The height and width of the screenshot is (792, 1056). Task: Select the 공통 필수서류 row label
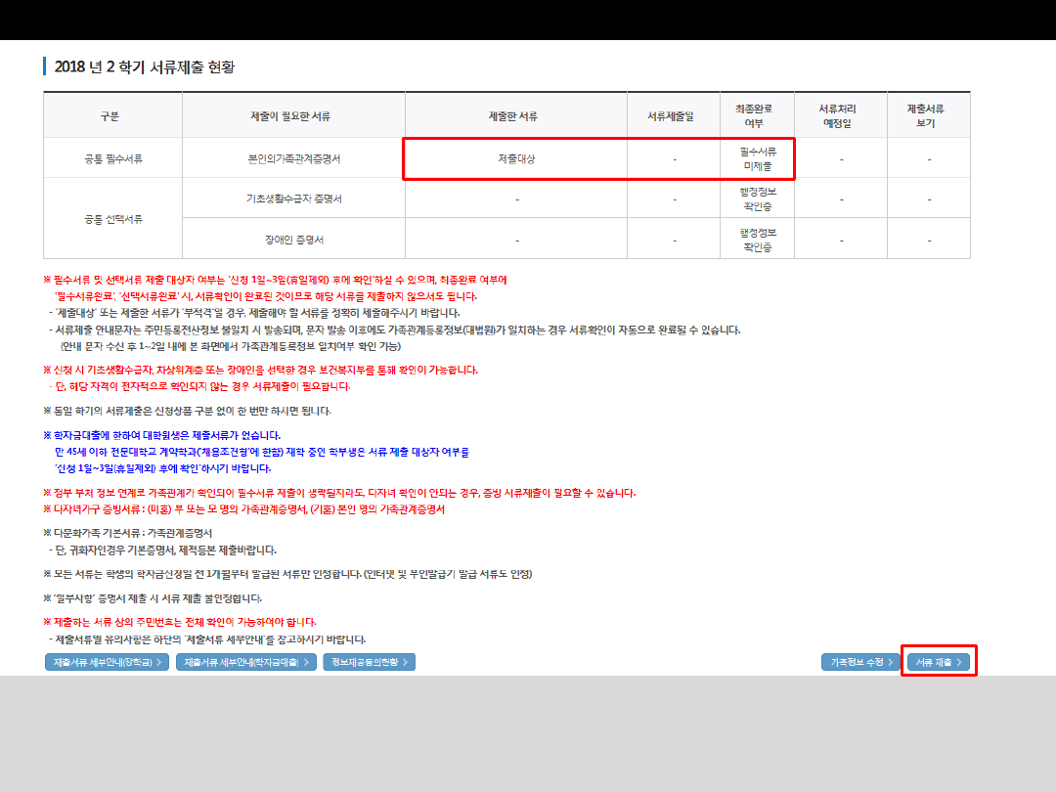click(112, 158)
